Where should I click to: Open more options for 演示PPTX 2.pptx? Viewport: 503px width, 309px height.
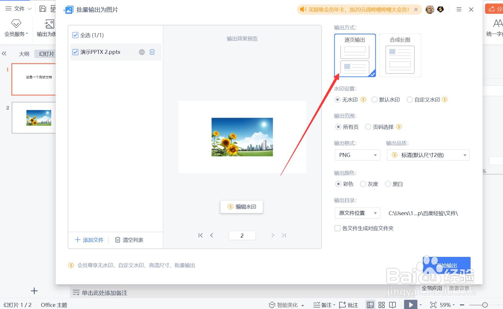(142, 52)
